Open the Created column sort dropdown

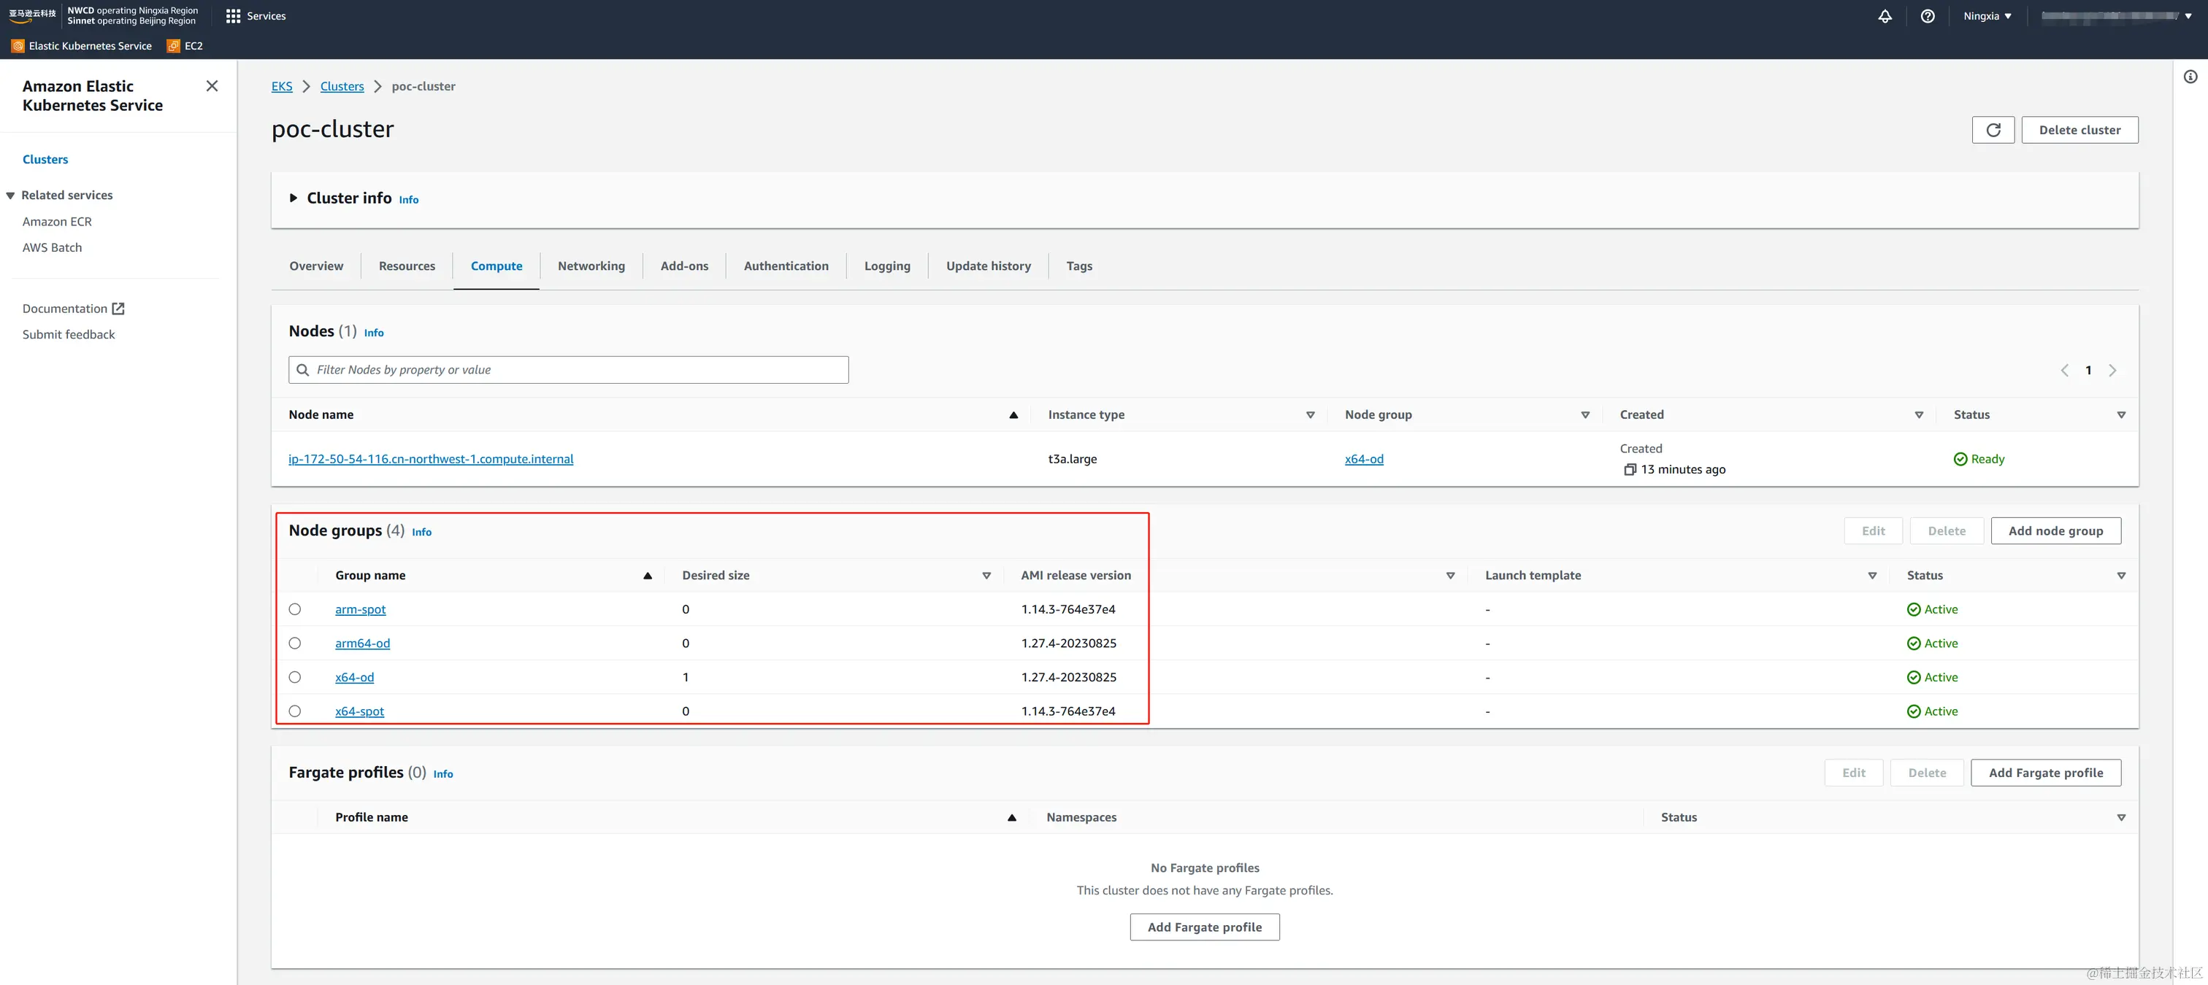(x=1918, y=415)
